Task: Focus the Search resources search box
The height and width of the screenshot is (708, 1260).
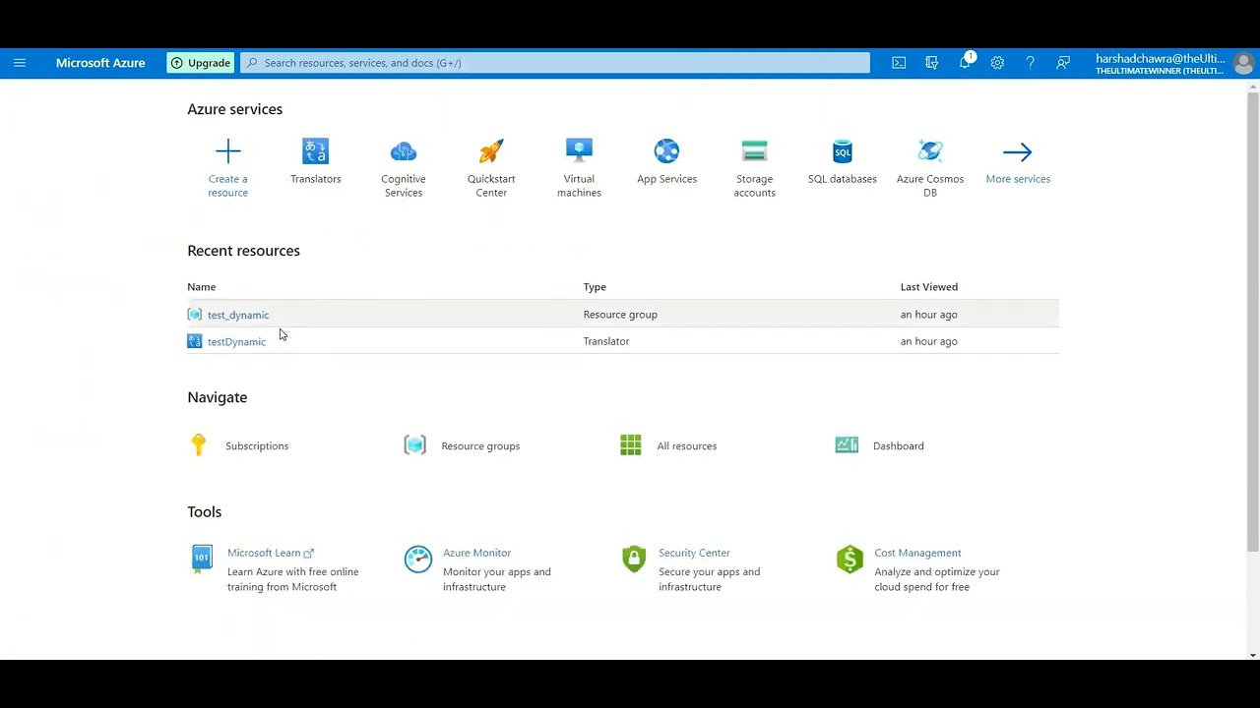Action: 555,63
